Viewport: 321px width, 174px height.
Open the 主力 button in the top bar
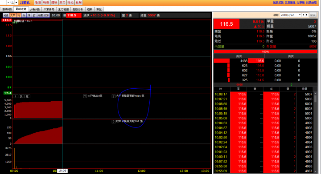click(x=62, y=3)
